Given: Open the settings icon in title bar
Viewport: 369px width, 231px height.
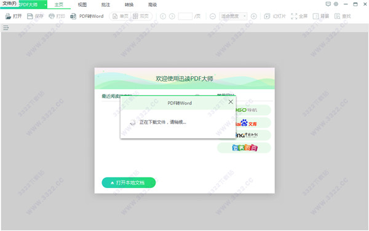Looking at the screenshot, I should 336,4.
